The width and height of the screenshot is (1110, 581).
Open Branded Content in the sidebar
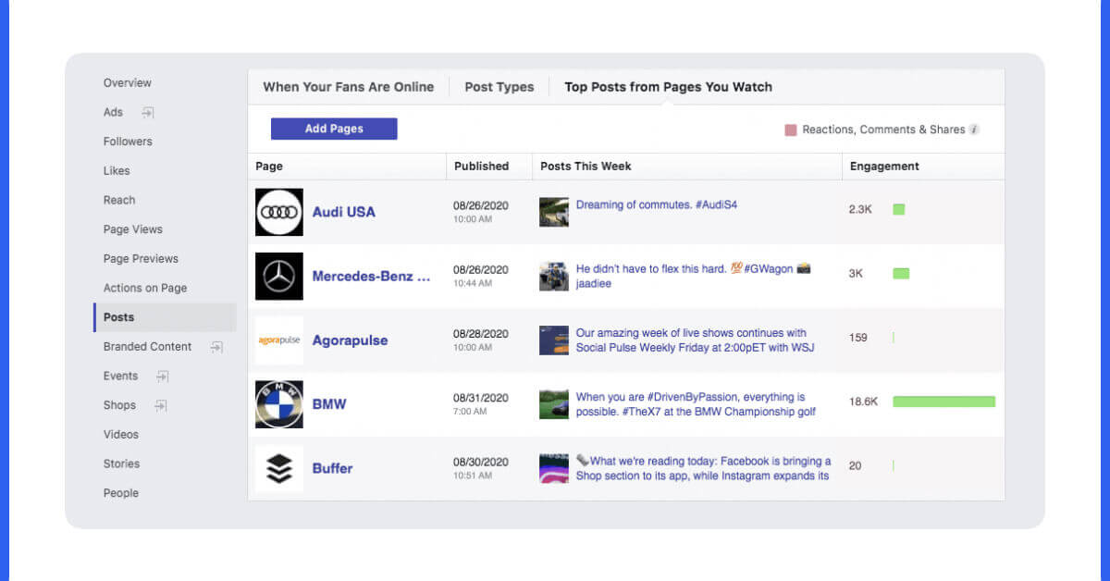click(x=148, y=347)
